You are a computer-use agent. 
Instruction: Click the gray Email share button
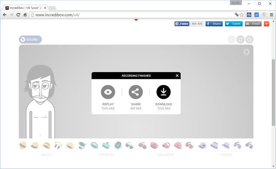[253, 24]
